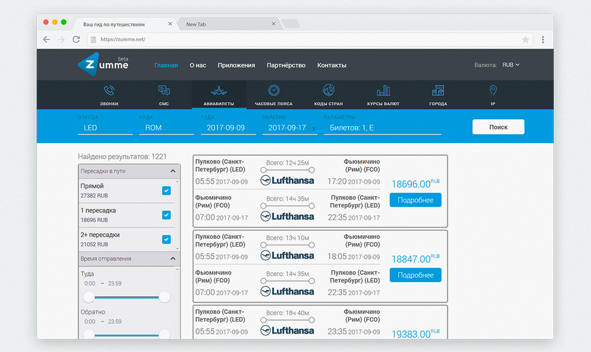Open the Параметры field Билетов: 1, E

[383, 128]
